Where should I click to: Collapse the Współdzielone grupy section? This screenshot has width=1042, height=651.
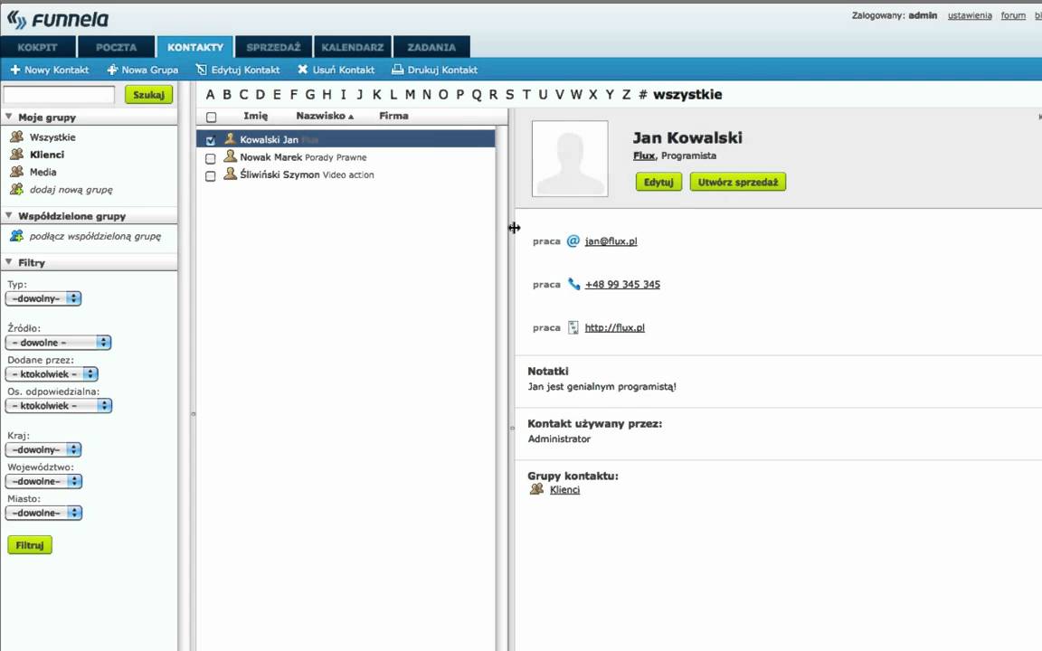[9, 215]
